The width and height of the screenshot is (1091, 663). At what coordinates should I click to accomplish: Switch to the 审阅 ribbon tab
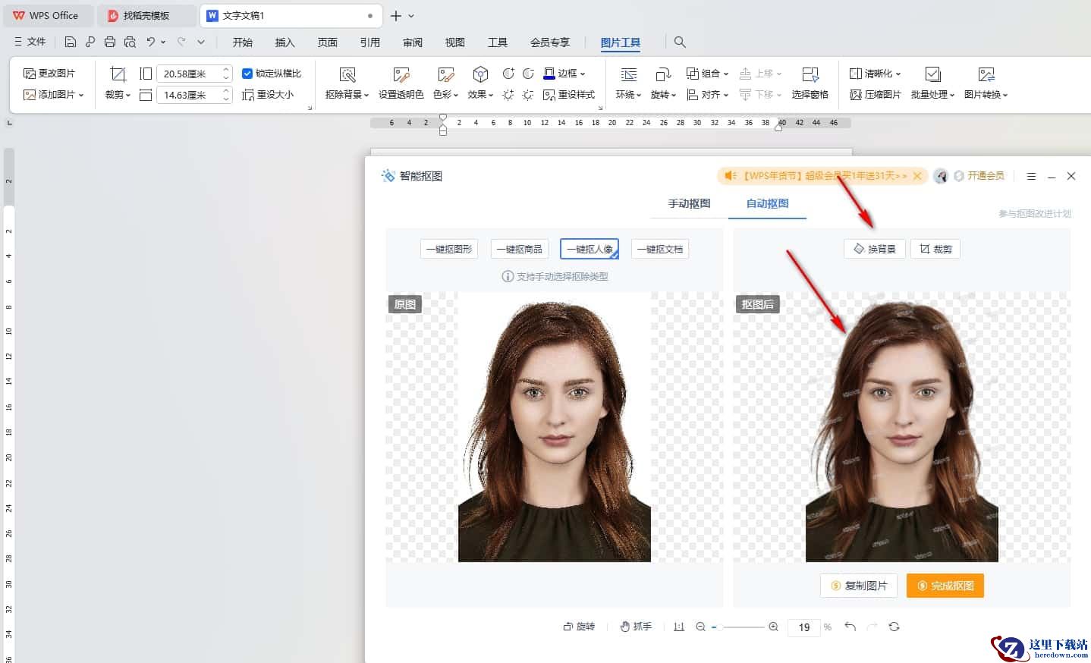click(413, 42)
